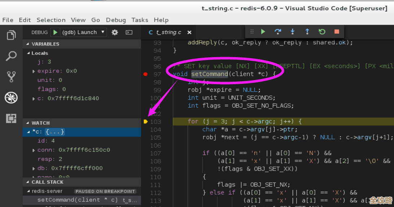Open the Search view in activity bar
This screenshot has height=207, width=394.
(12, 56)
